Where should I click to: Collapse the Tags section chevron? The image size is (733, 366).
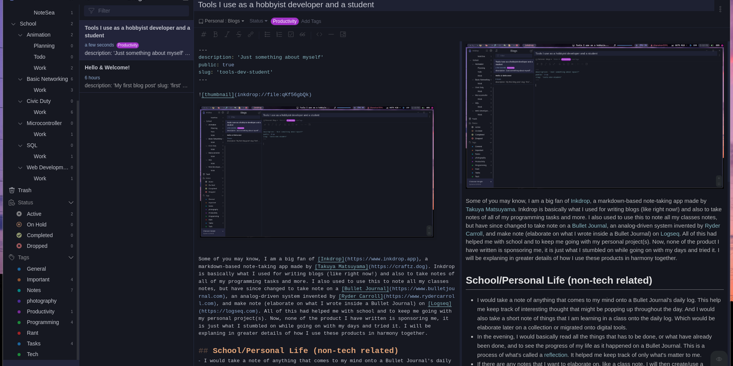(x=71, y=257)
